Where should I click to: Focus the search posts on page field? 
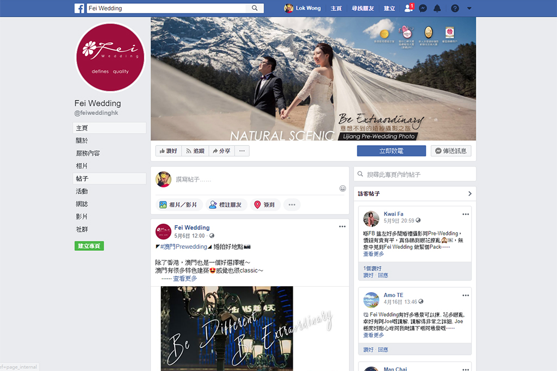pos(414,174)
